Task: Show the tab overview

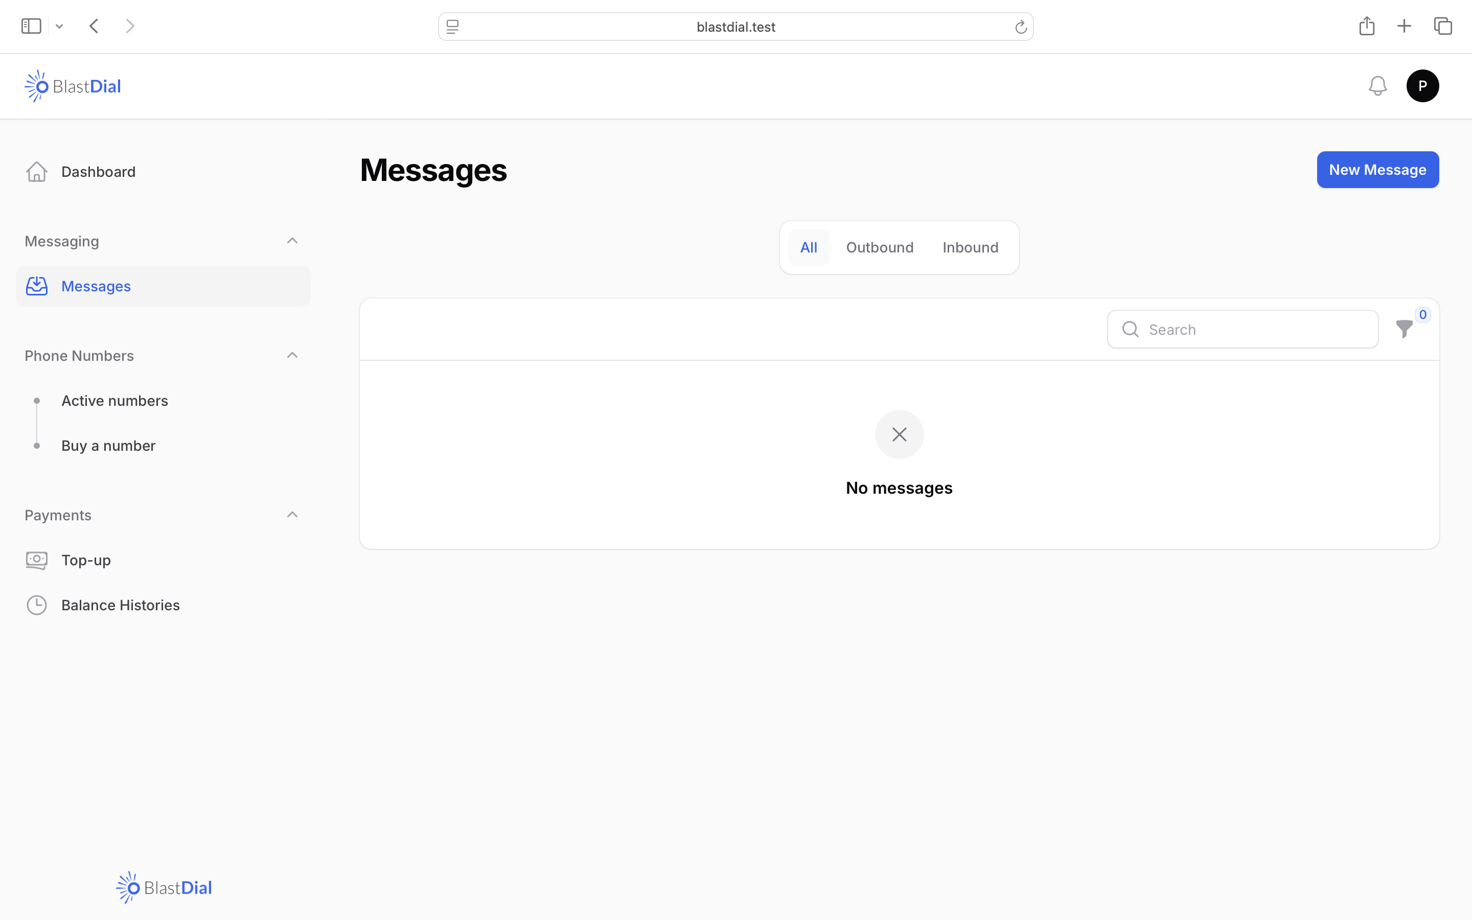Action: [1443, 26]
